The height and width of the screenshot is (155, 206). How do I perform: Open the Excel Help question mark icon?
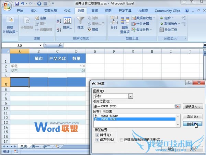tap(187, 11)
